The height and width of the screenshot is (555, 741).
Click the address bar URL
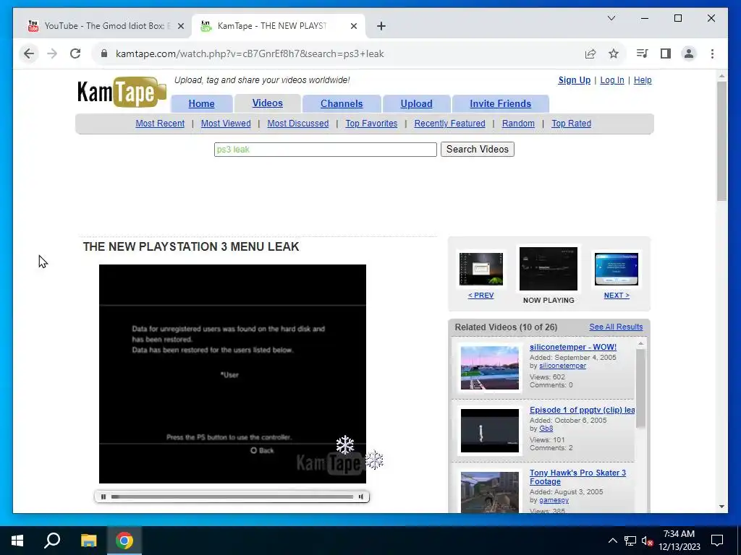[250, 53]
